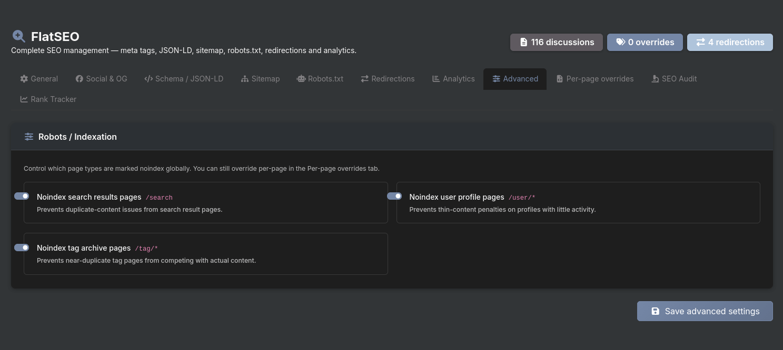Click the 116 discussions badge
This screenshot has height=350, width=783.
[556, 42]
